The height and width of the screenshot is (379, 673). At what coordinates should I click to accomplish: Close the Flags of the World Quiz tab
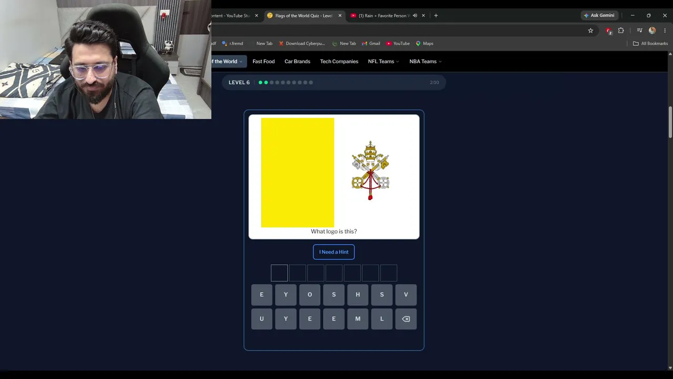pos(340,16)
